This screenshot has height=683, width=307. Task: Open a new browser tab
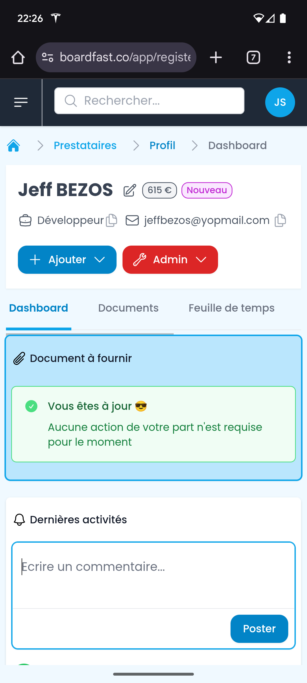(216, 57)
